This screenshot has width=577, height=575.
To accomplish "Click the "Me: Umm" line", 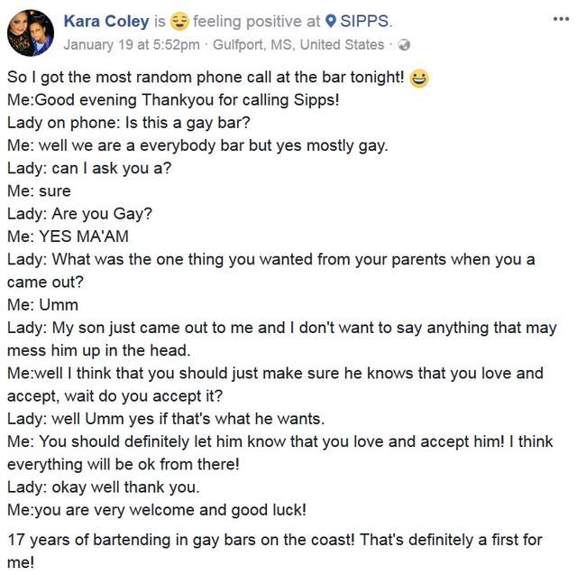I will 41,305.
